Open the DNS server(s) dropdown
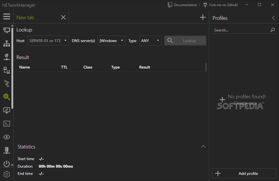The width and height of the screenshot is (279, 181). click(111, 40)
